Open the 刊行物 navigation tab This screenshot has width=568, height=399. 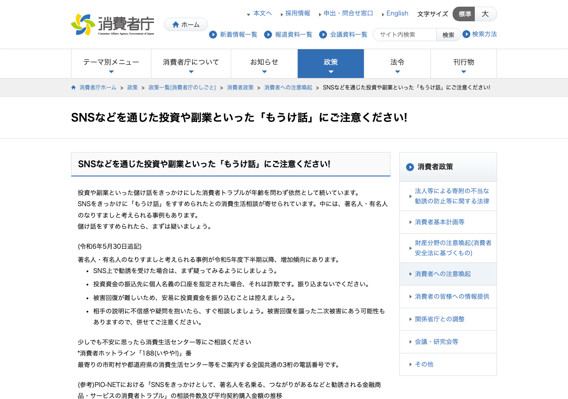464,63
